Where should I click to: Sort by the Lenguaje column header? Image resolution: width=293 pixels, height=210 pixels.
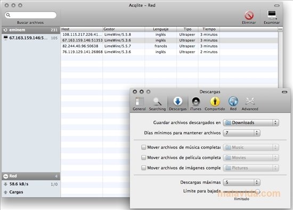coord(161,29)
